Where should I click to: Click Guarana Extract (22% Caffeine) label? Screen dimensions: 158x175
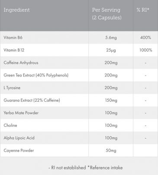click(x=32, y=100)
